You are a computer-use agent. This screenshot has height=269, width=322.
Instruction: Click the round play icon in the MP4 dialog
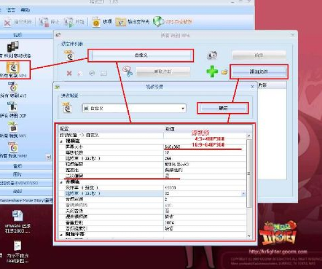point(92,73)
